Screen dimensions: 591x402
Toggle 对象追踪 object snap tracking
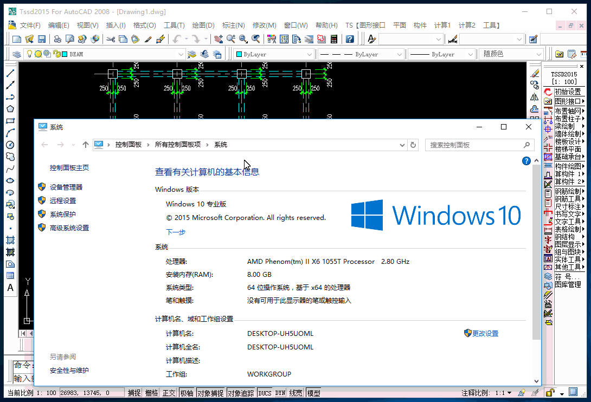point(241,393)
